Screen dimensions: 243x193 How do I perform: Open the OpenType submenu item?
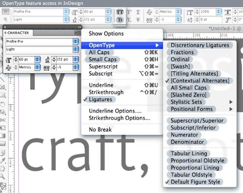click(x=122, y=45)
